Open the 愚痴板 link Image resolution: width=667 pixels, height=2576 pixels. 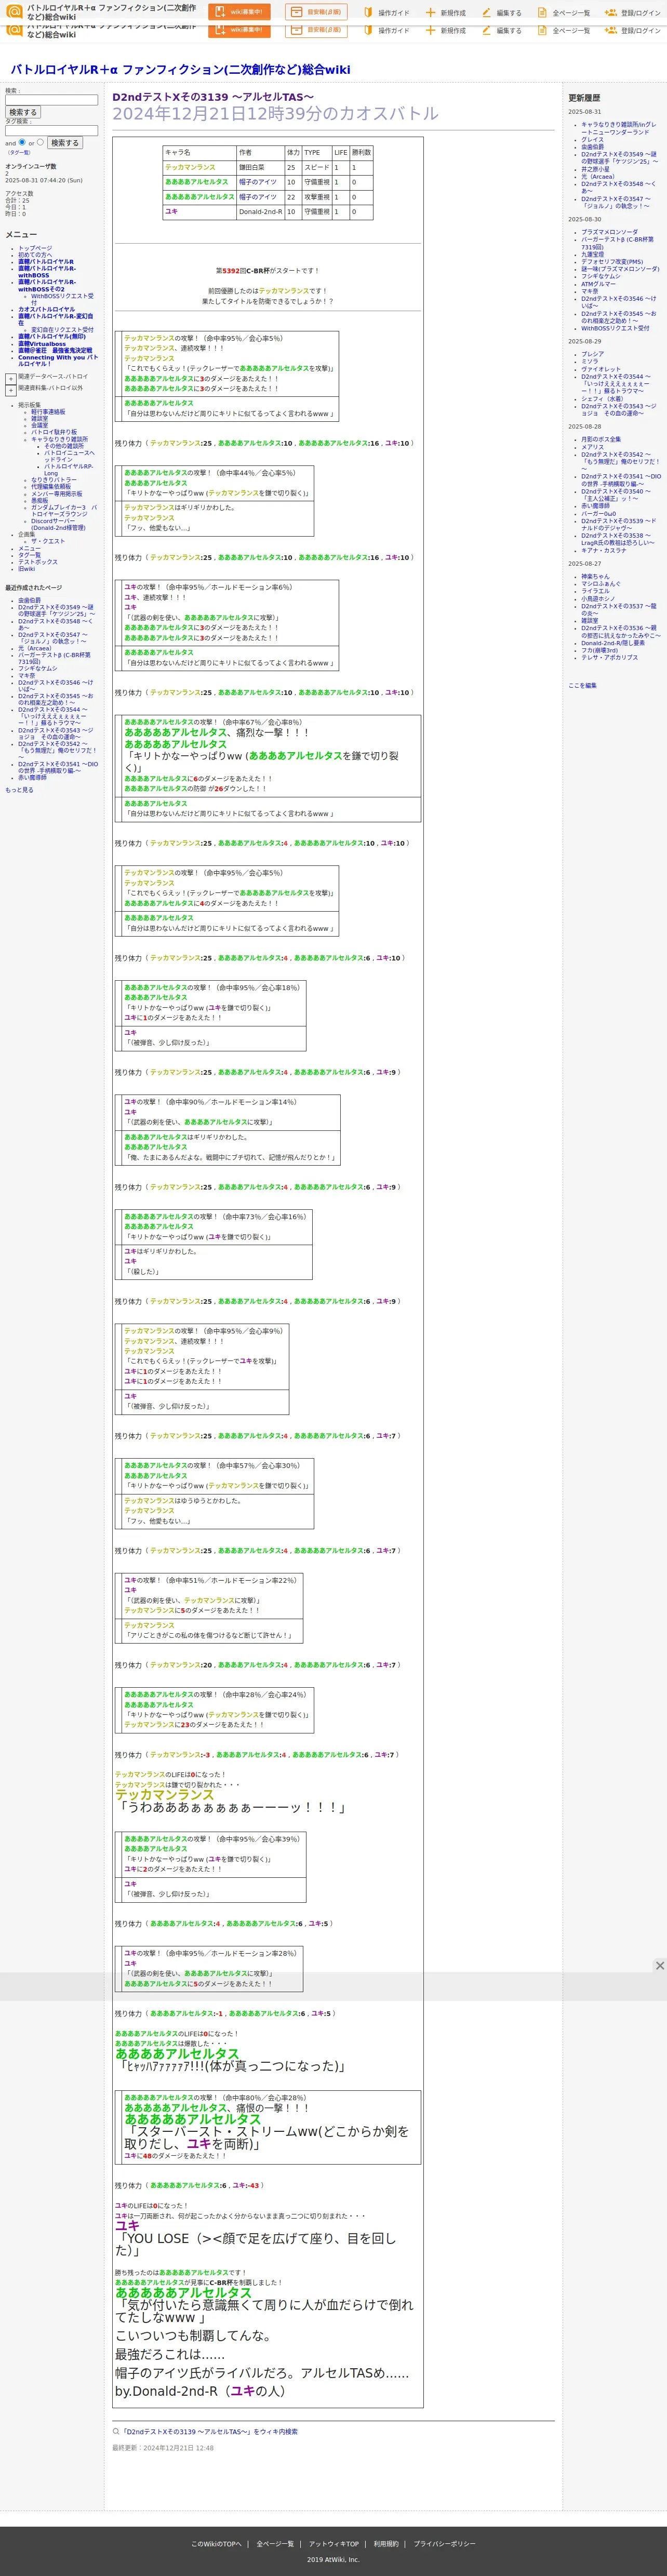(39, 501)
